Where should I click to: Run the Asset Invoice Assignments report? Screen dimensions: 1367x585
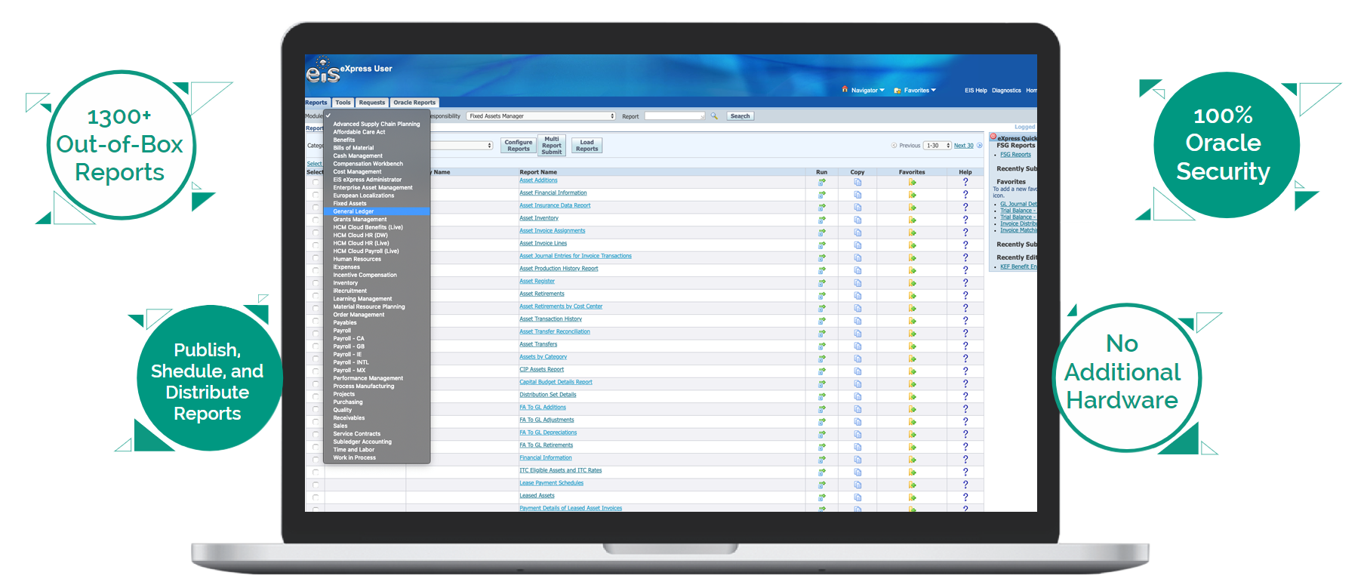(822, 232)
